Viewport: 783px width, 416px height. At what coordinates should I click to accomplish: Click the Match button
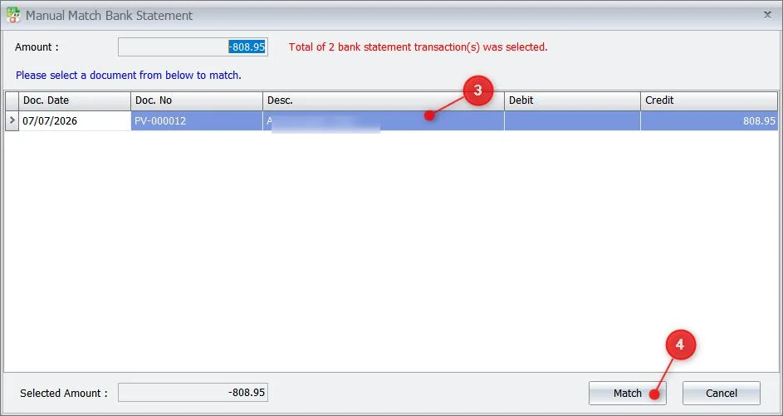tap(627, 393)
